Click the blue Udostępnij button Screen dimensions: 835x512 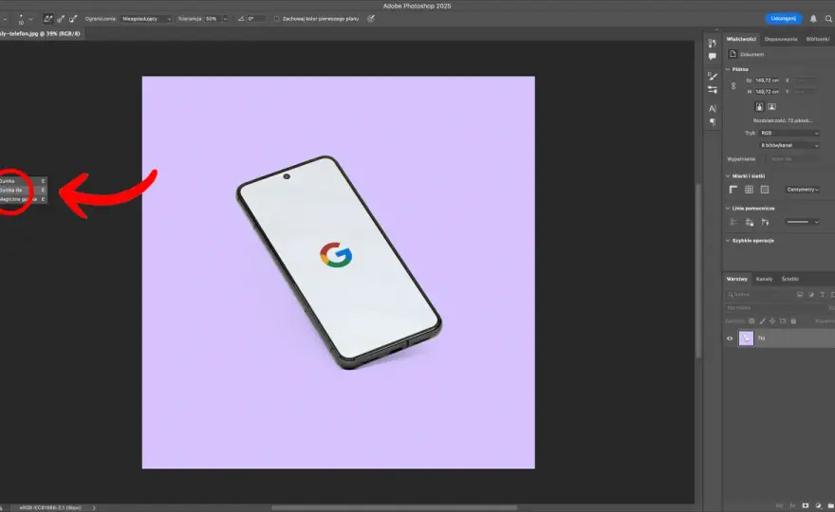(x=784, y=19)
